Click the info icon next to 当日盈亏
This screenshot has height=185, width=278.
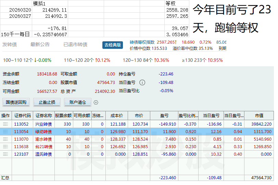coord(142,83)
